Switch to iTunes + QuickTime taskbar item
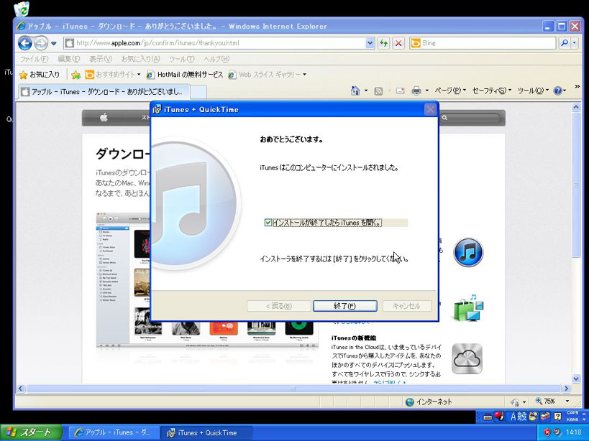This screenshot has width=589, height=441. (206, 432)
